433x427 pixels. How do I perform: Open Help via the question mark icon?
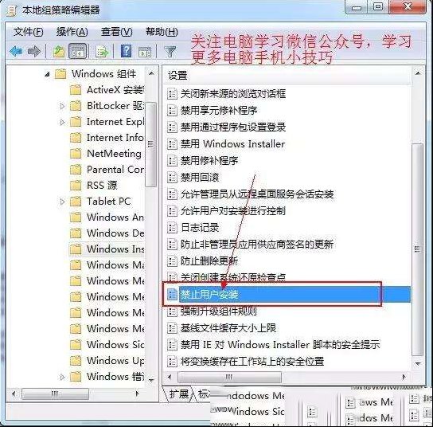[126, 52]
